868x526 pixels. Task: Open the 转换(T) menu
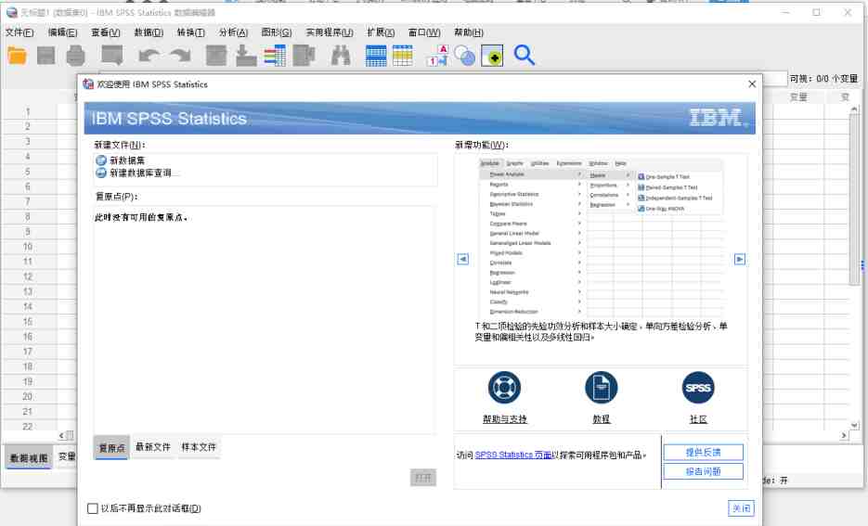(191, 32)
